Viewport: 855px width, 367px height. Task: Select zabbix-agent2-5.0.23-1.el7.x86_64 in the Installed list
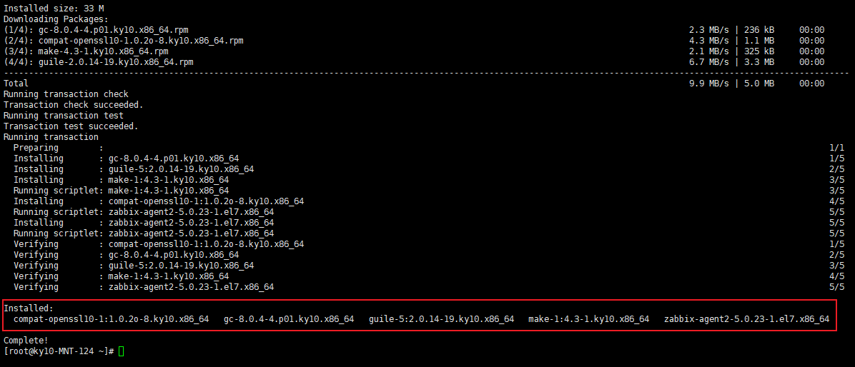(746, 319)
